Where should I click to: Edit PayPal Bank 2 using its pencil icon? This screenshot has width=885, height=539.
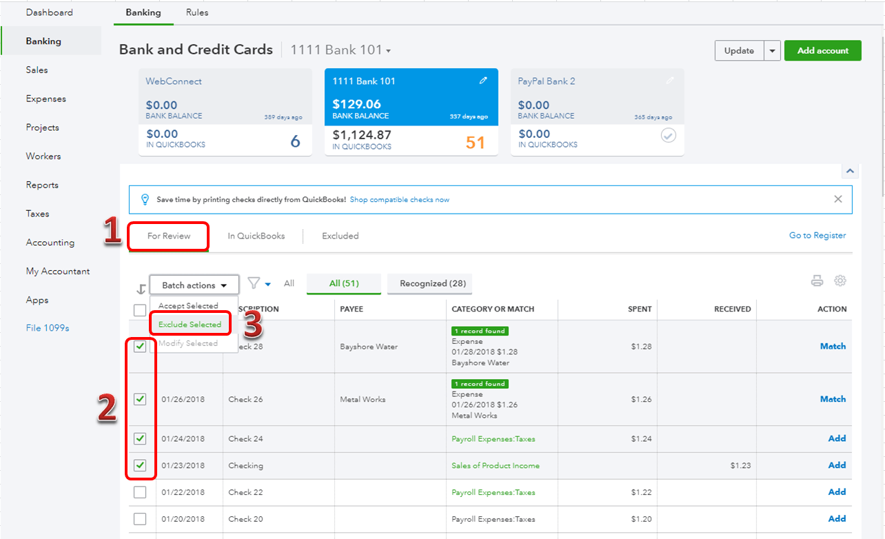(669, 81)
